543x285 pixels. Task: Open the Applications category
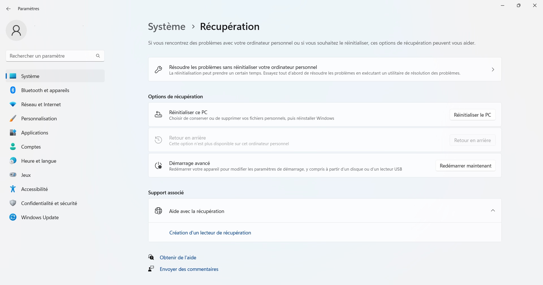55,132
